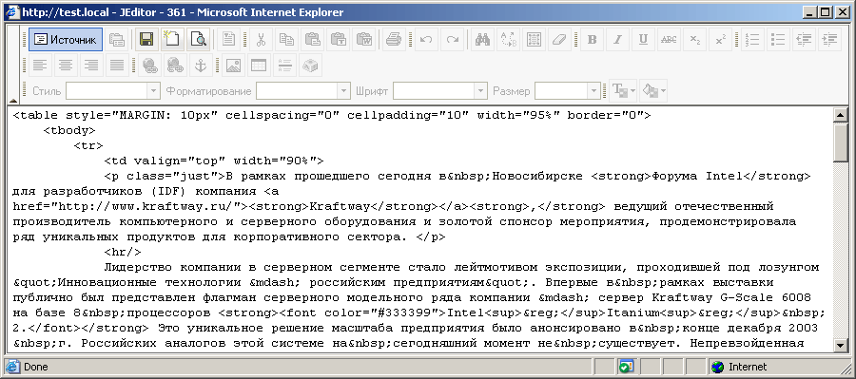This screenshot has height=379, width=856.
Task: Click the Insert Link globe icon
Action: pos(149,66)
